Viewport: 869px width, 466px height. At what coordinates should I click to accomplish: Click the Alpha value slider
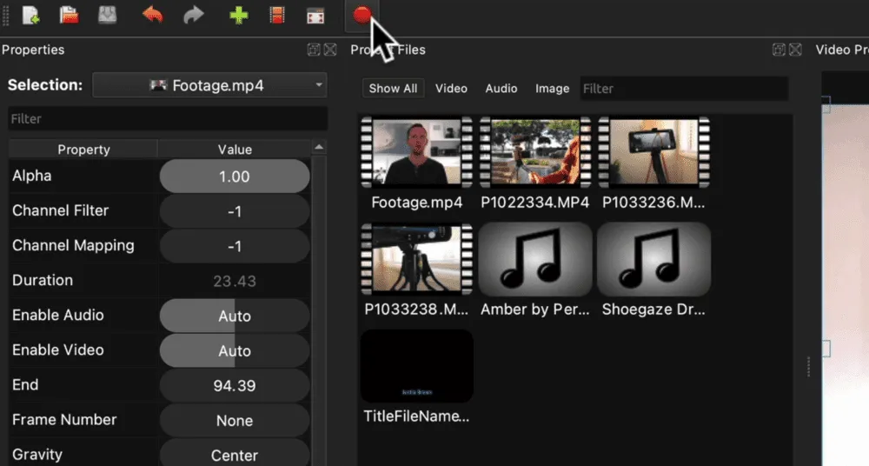tap(235, 176)
